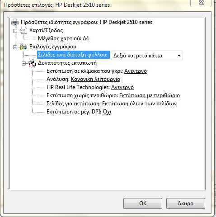Select the Σελίδες ανά διάταξη φύλλου item

73,55
